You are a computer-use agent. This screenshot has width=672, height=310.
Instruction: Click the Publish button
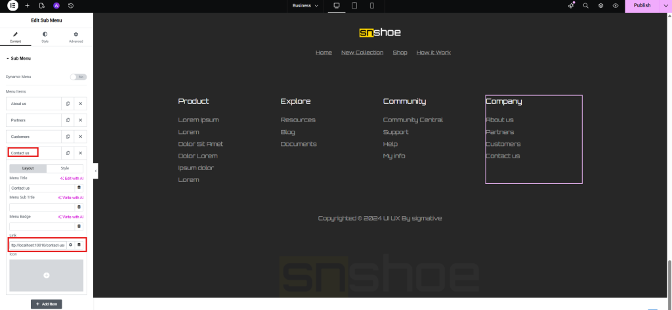[x=642, y=5]
